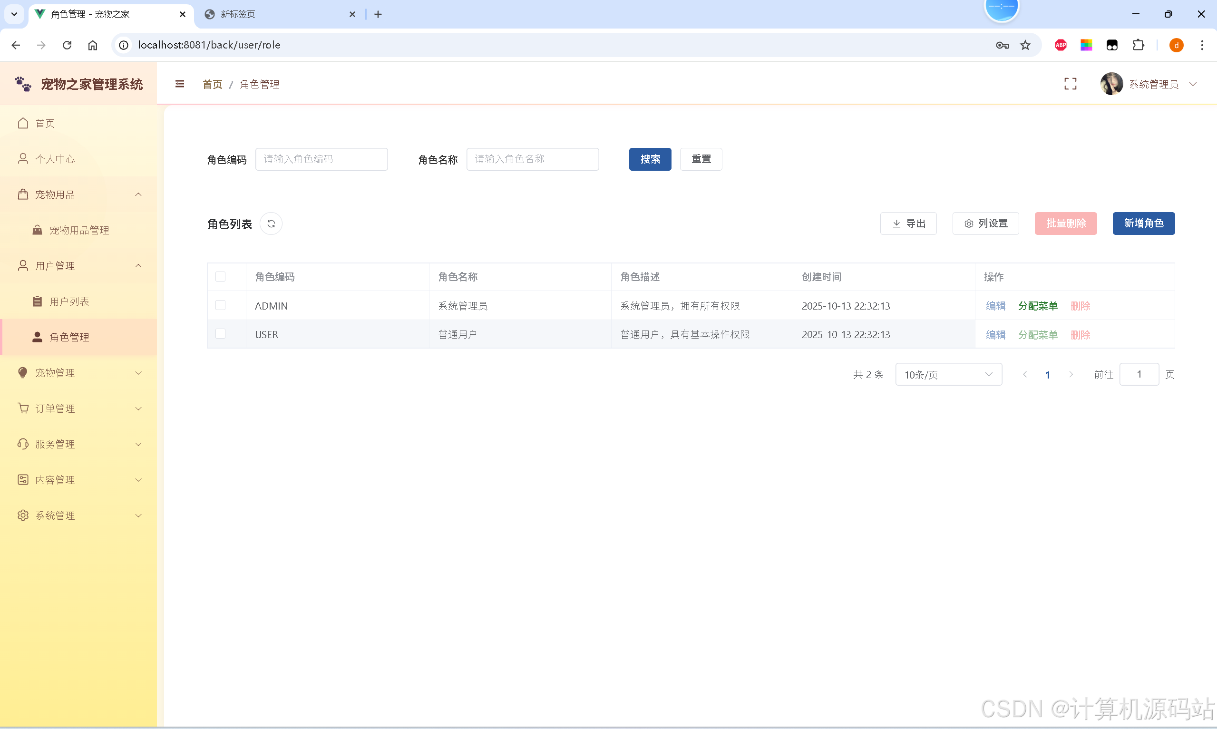Screen dimensions: 1217x729
Task: Collapse the 宠物用品 menu group
Action: point(78,194)
